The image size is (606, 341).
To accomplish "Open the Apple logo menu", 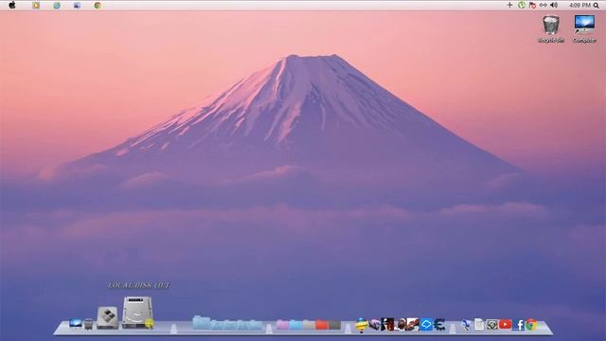I will (12, 5).
